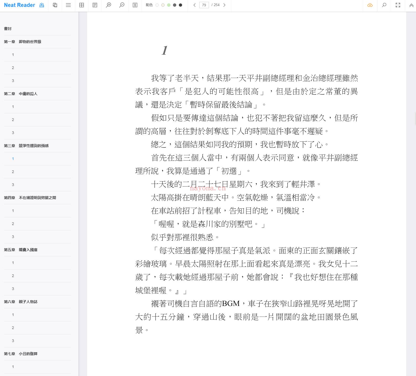This screenshot has width=416, height=376.
Task: Click the right edge panel handle
Action: pyautogui.click(x=415, y=119)
